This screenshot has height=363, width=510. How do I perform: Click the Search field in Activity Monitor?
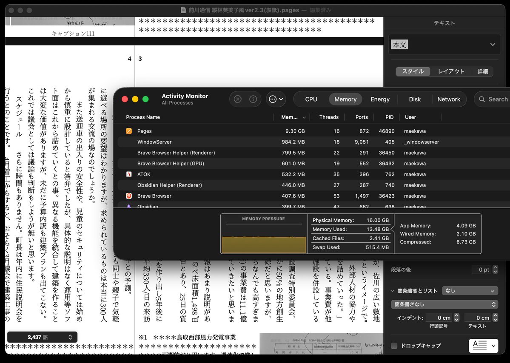click(492, 99)
